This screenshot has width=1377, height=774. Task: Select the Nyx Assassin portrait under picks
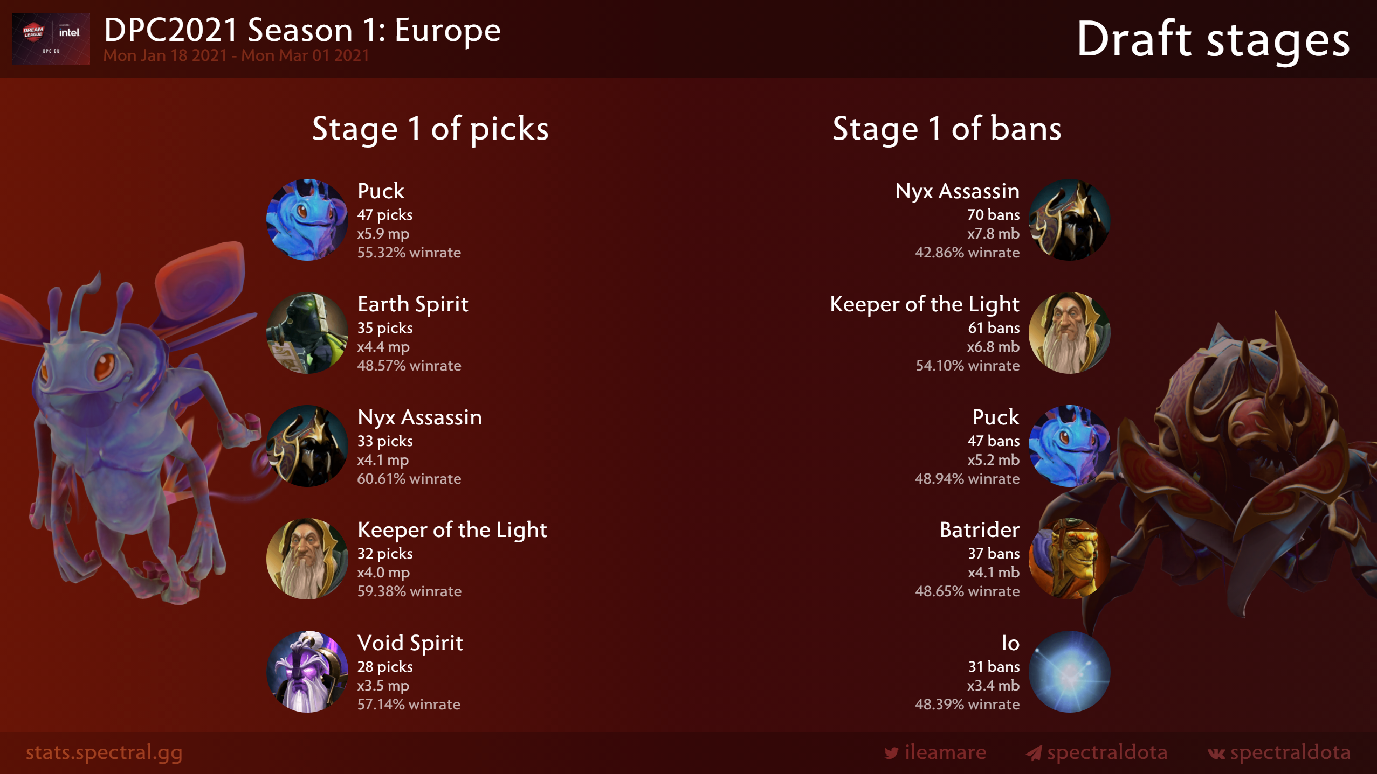click(x=307, y=446)
